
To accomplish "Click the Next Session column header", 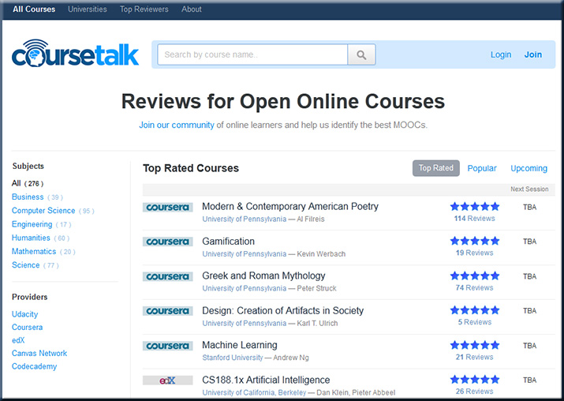I will 529,189.
